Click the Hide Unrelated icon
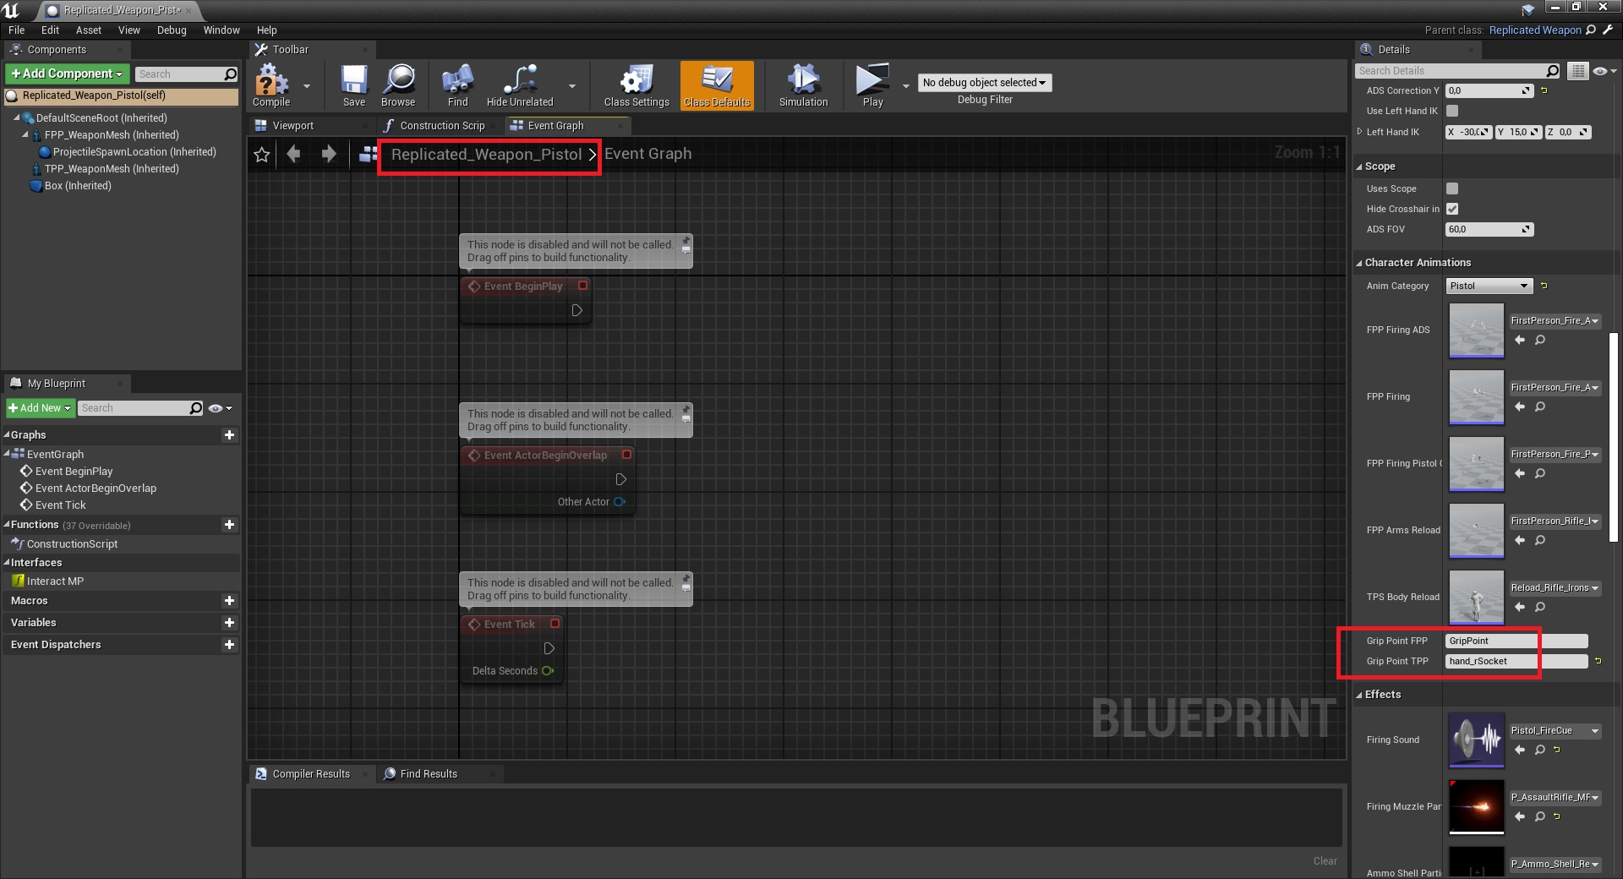Viewport: 1623px width, 879px height. point(520,85)
